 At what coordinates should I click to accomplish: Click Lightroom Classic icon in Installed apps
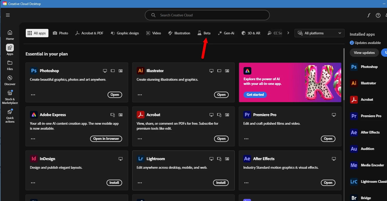354,182
